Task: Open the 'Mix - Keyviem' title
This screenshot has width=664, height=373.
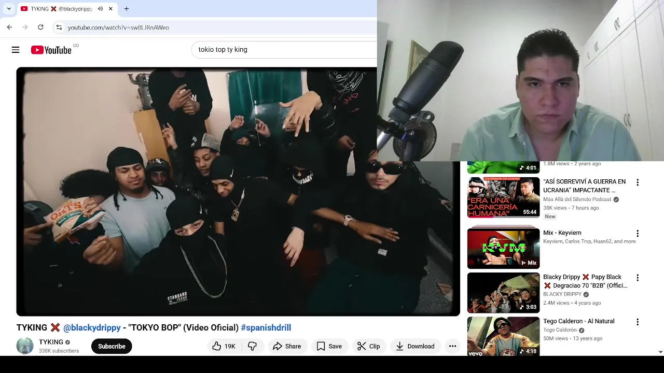Action: point(562,233)
